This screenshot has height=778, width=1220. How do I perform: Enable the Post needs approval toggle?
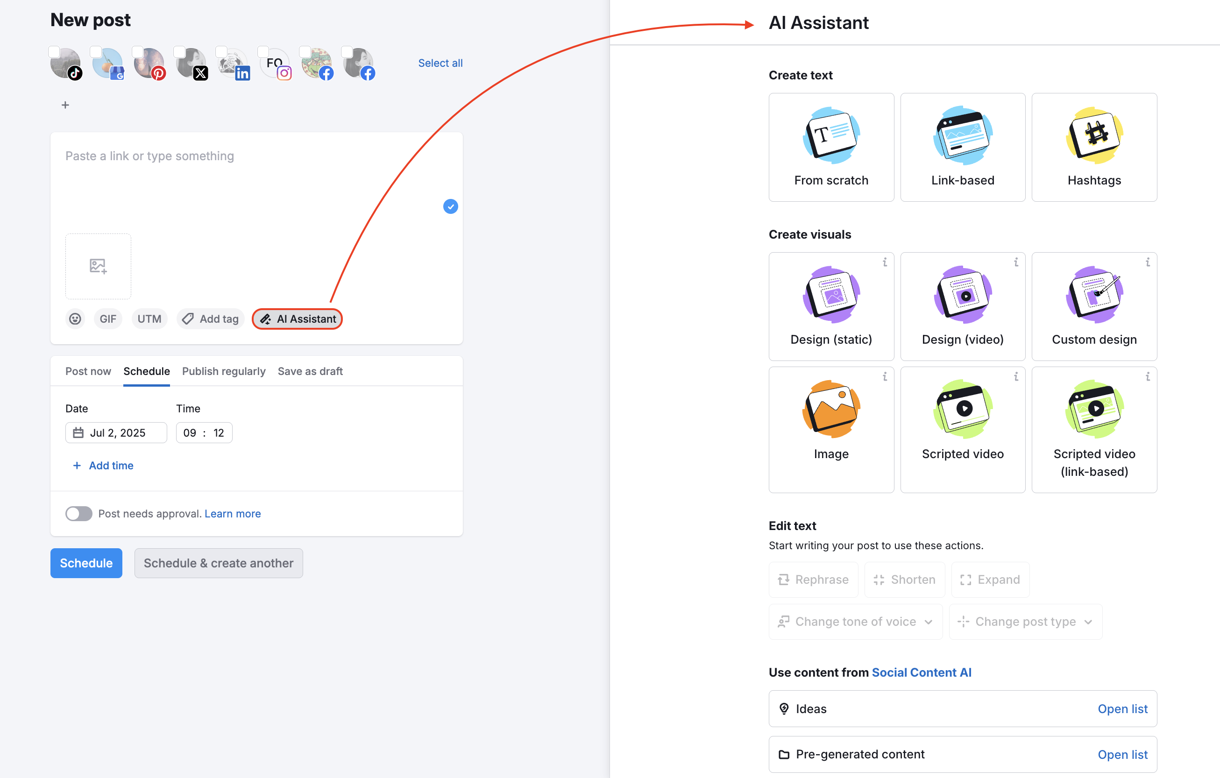coord(78,514)
